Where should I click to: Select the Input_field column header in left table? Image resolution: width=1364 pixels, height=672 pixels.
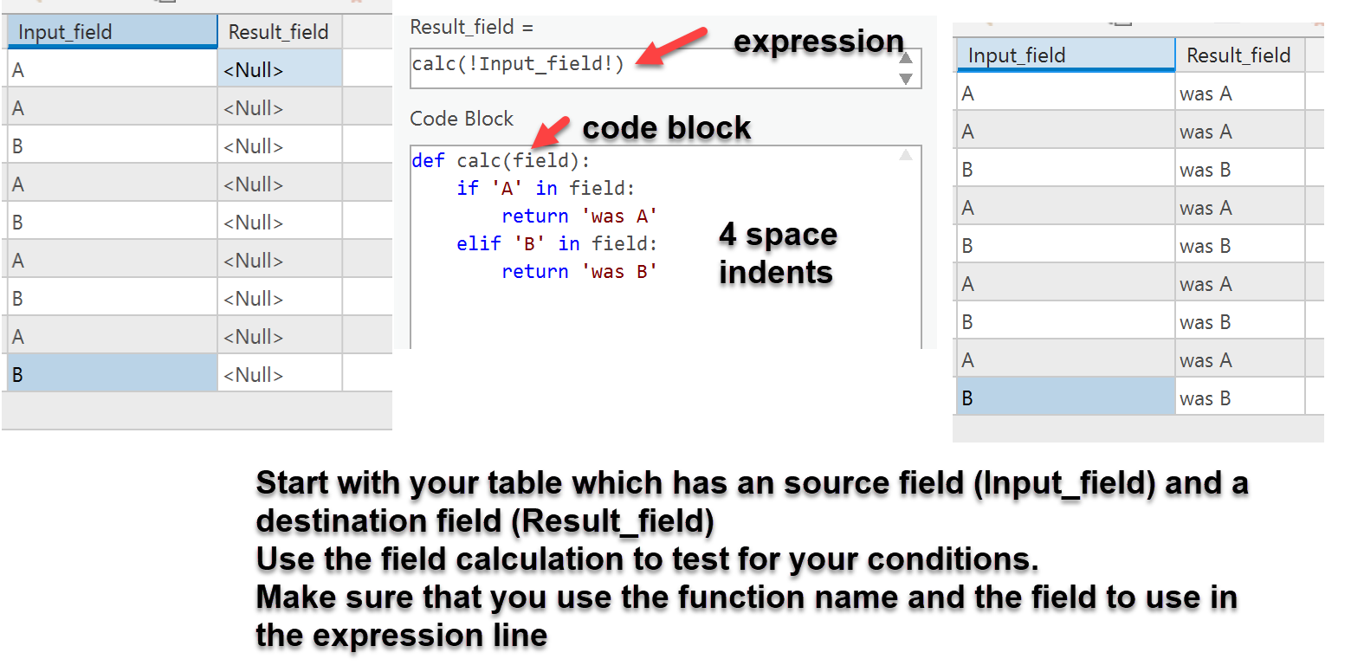coord(112,32)
